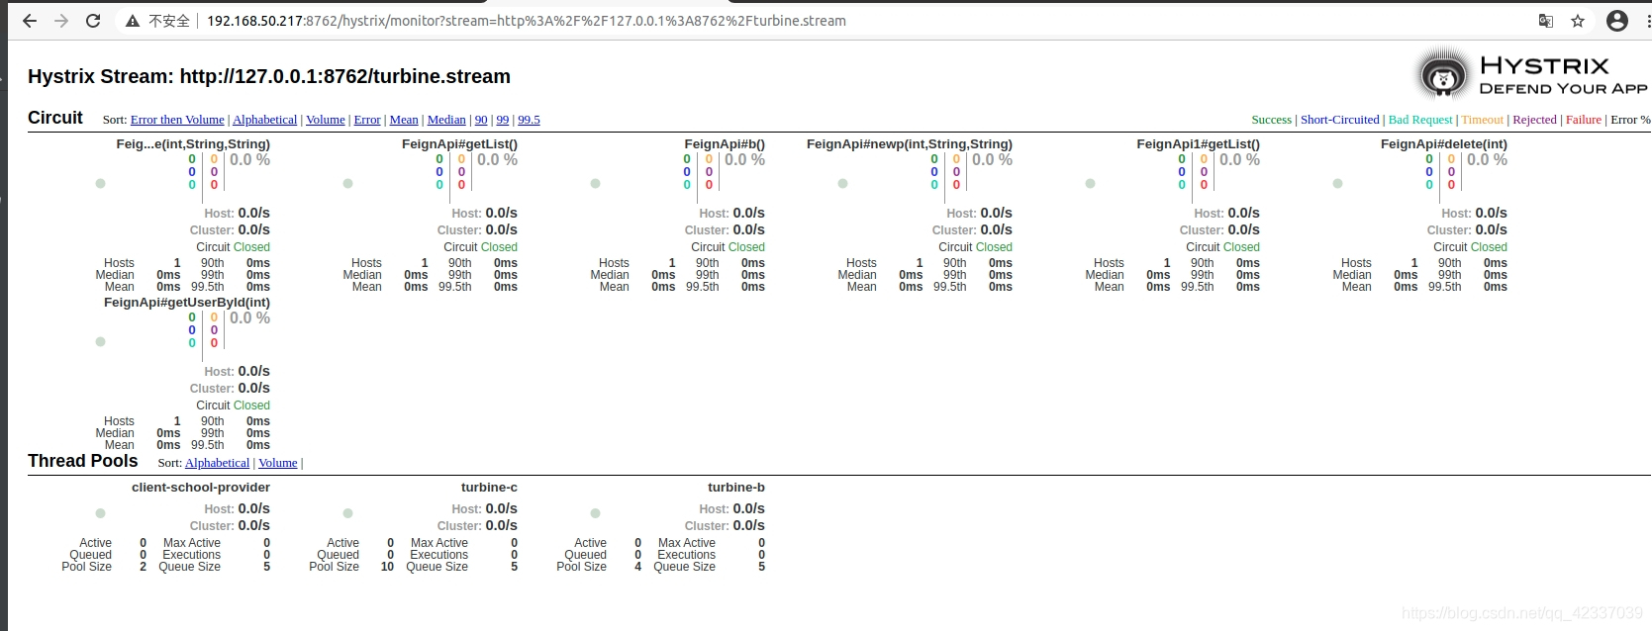Click Circuit Closed status under FeignApi#getList()
The width and height of the screenshot is (1652, 631).
(x=480, y=247)
